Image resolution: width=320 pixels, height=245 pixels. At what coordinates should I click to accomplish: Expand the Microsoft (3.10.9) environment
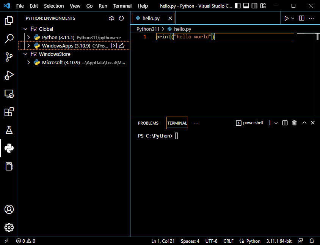28,62
